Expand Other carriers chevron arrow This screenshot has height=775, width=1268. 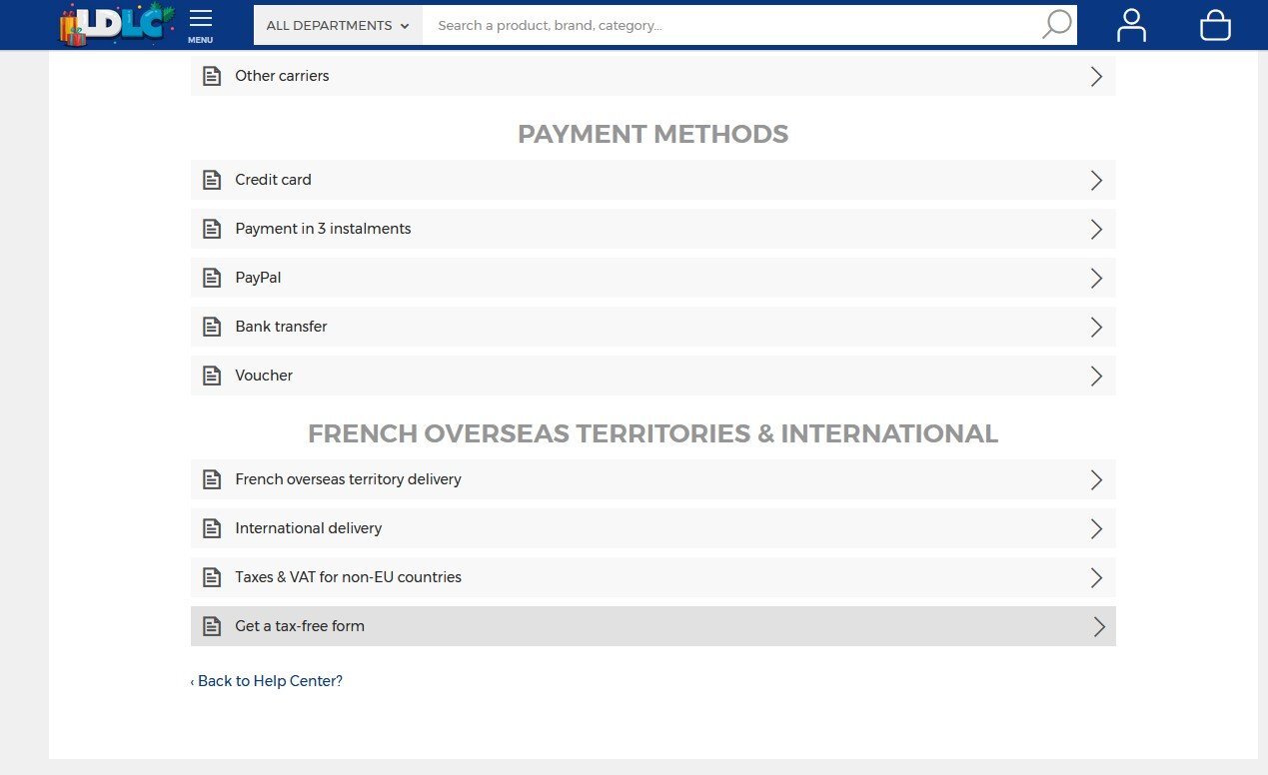(1096, 76)
